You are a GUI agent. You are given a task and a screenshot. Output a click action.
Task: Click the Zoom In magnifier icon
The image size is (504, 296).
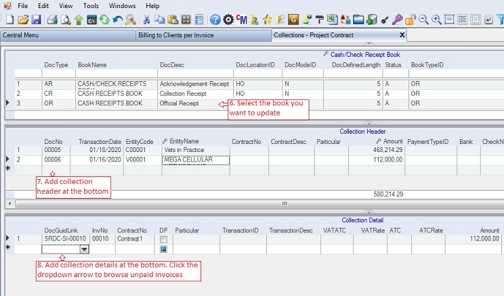[436, 20]
